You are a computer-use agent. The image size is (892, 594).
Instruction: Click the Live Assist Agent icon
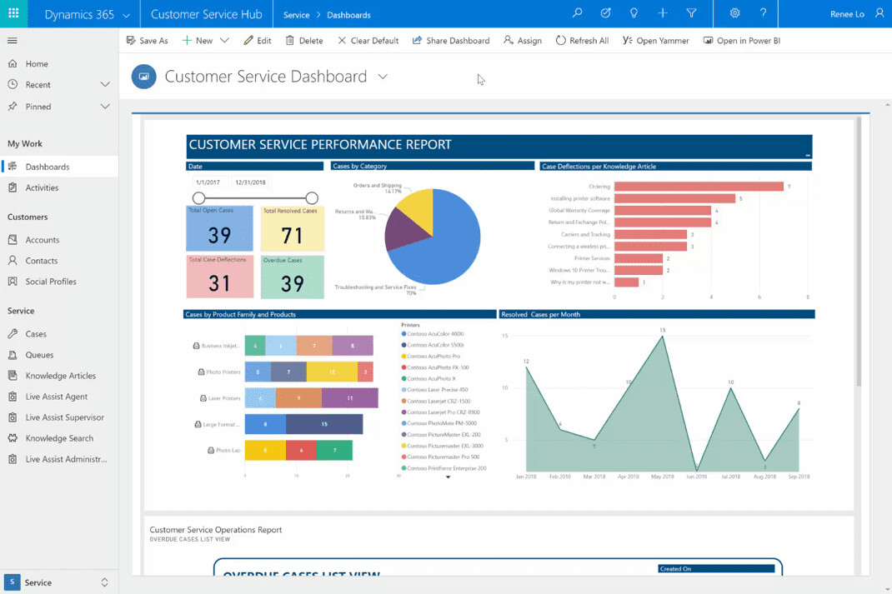tap(13, 397)
